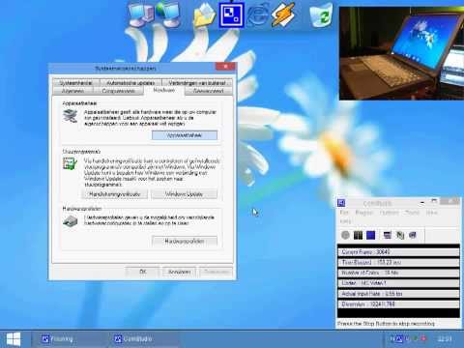Screen dimensions: 464x348
Task: Click the 'Number of Colors : 16 bits' row
Action: (398, 273)
